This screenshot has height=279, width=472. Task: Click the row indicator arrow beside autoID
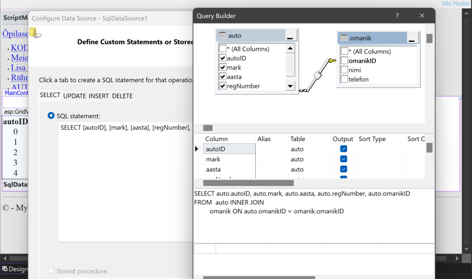197,149
